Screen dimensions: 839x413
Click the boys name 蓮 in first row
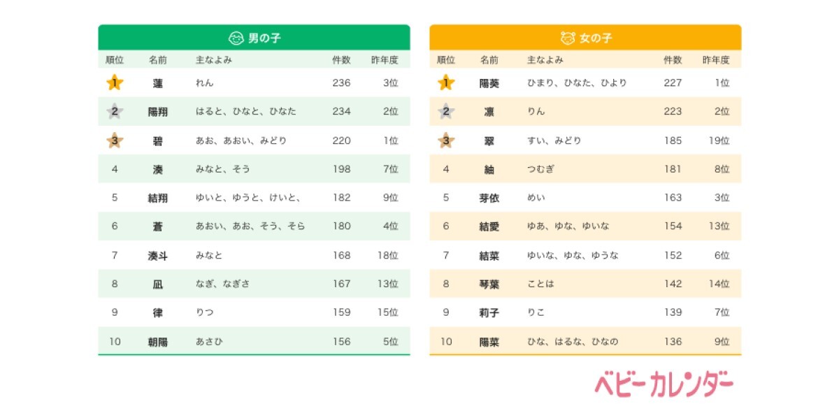158,83
